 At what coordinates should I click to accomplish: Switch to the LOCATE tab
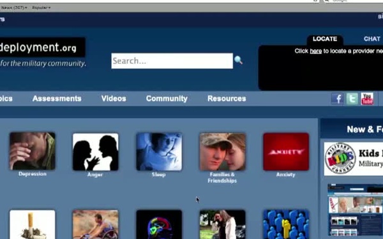[x=325, y=40]
